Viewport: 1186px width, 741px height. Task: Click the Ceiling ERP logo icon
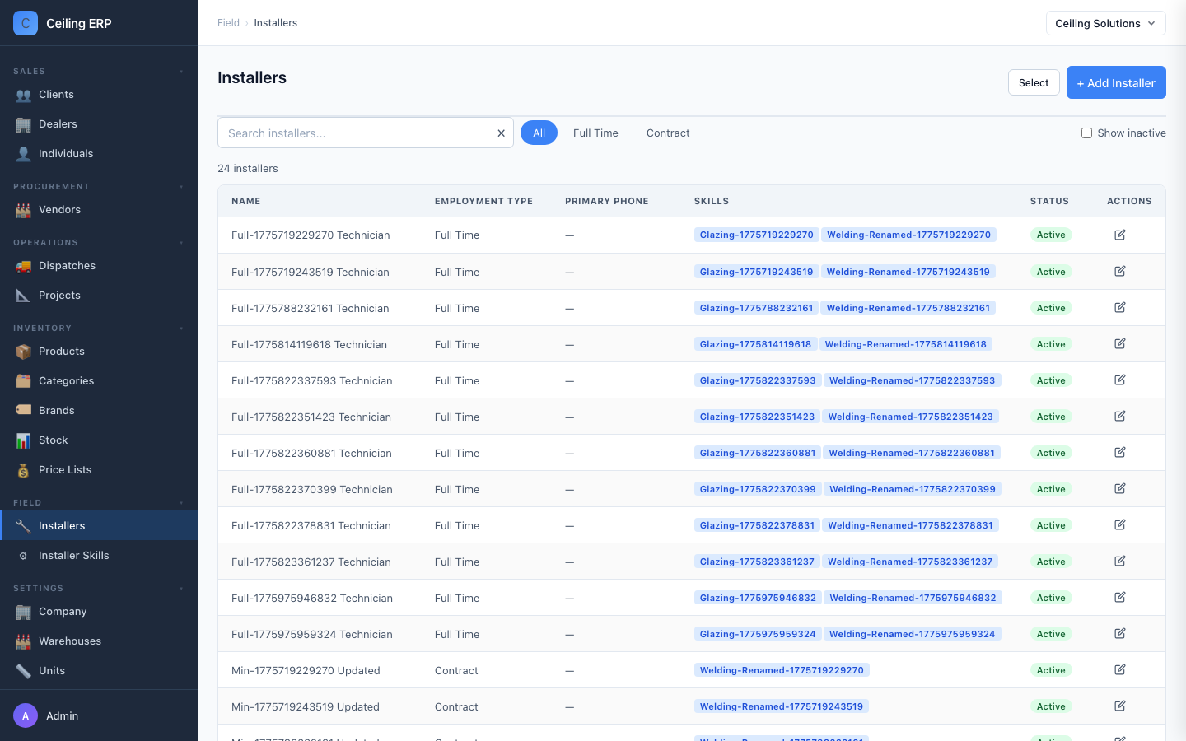pyautogui.click(x=26, y=23)
